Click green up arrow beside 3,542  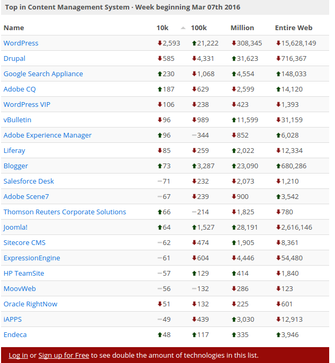coord(278,196)
